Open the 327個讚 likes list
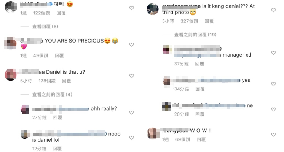The image size is (284, 152). coord(189,21)
